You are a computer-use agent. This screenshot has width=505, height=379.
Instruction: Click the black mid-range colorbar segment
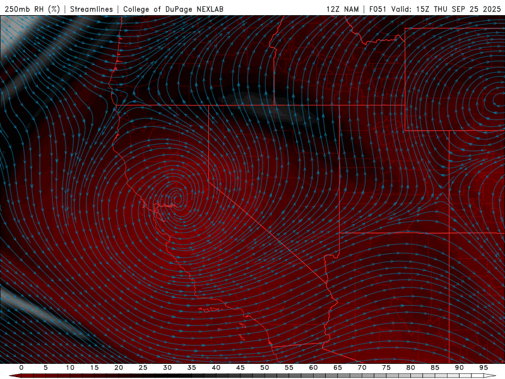coord(174,376)
